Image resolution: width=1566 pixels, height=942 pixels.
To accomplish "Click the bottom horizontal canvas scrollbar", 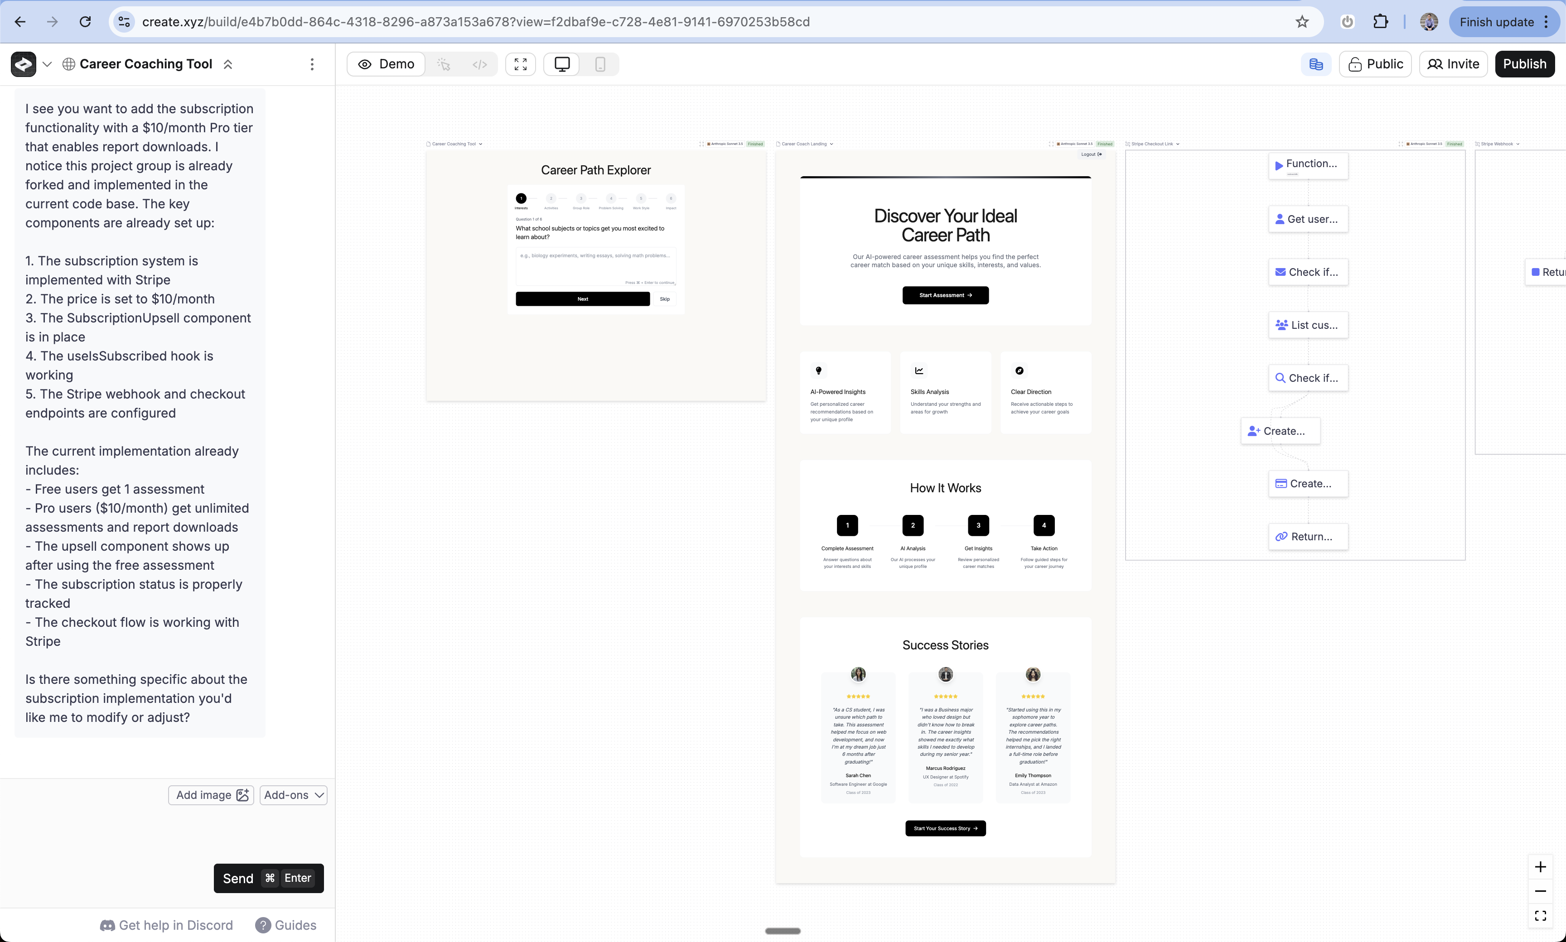I will (783, 931).
